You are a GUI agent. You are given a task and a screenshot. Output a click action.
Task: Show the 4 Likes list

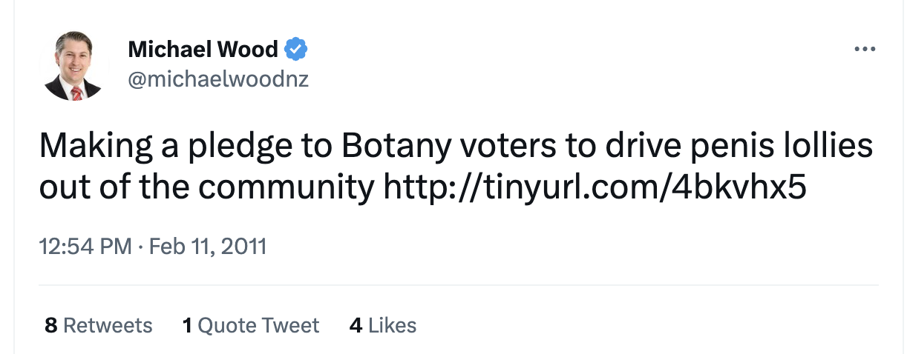click(382, 325)
